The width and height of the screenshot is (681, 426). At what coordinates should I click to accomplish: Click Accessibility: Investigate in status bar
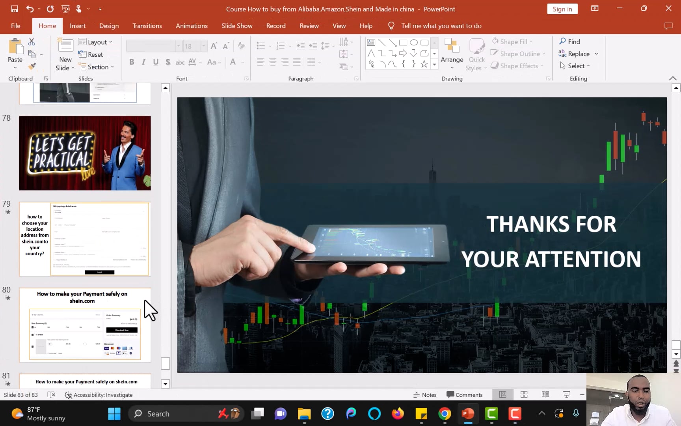(x=99, y=395)
